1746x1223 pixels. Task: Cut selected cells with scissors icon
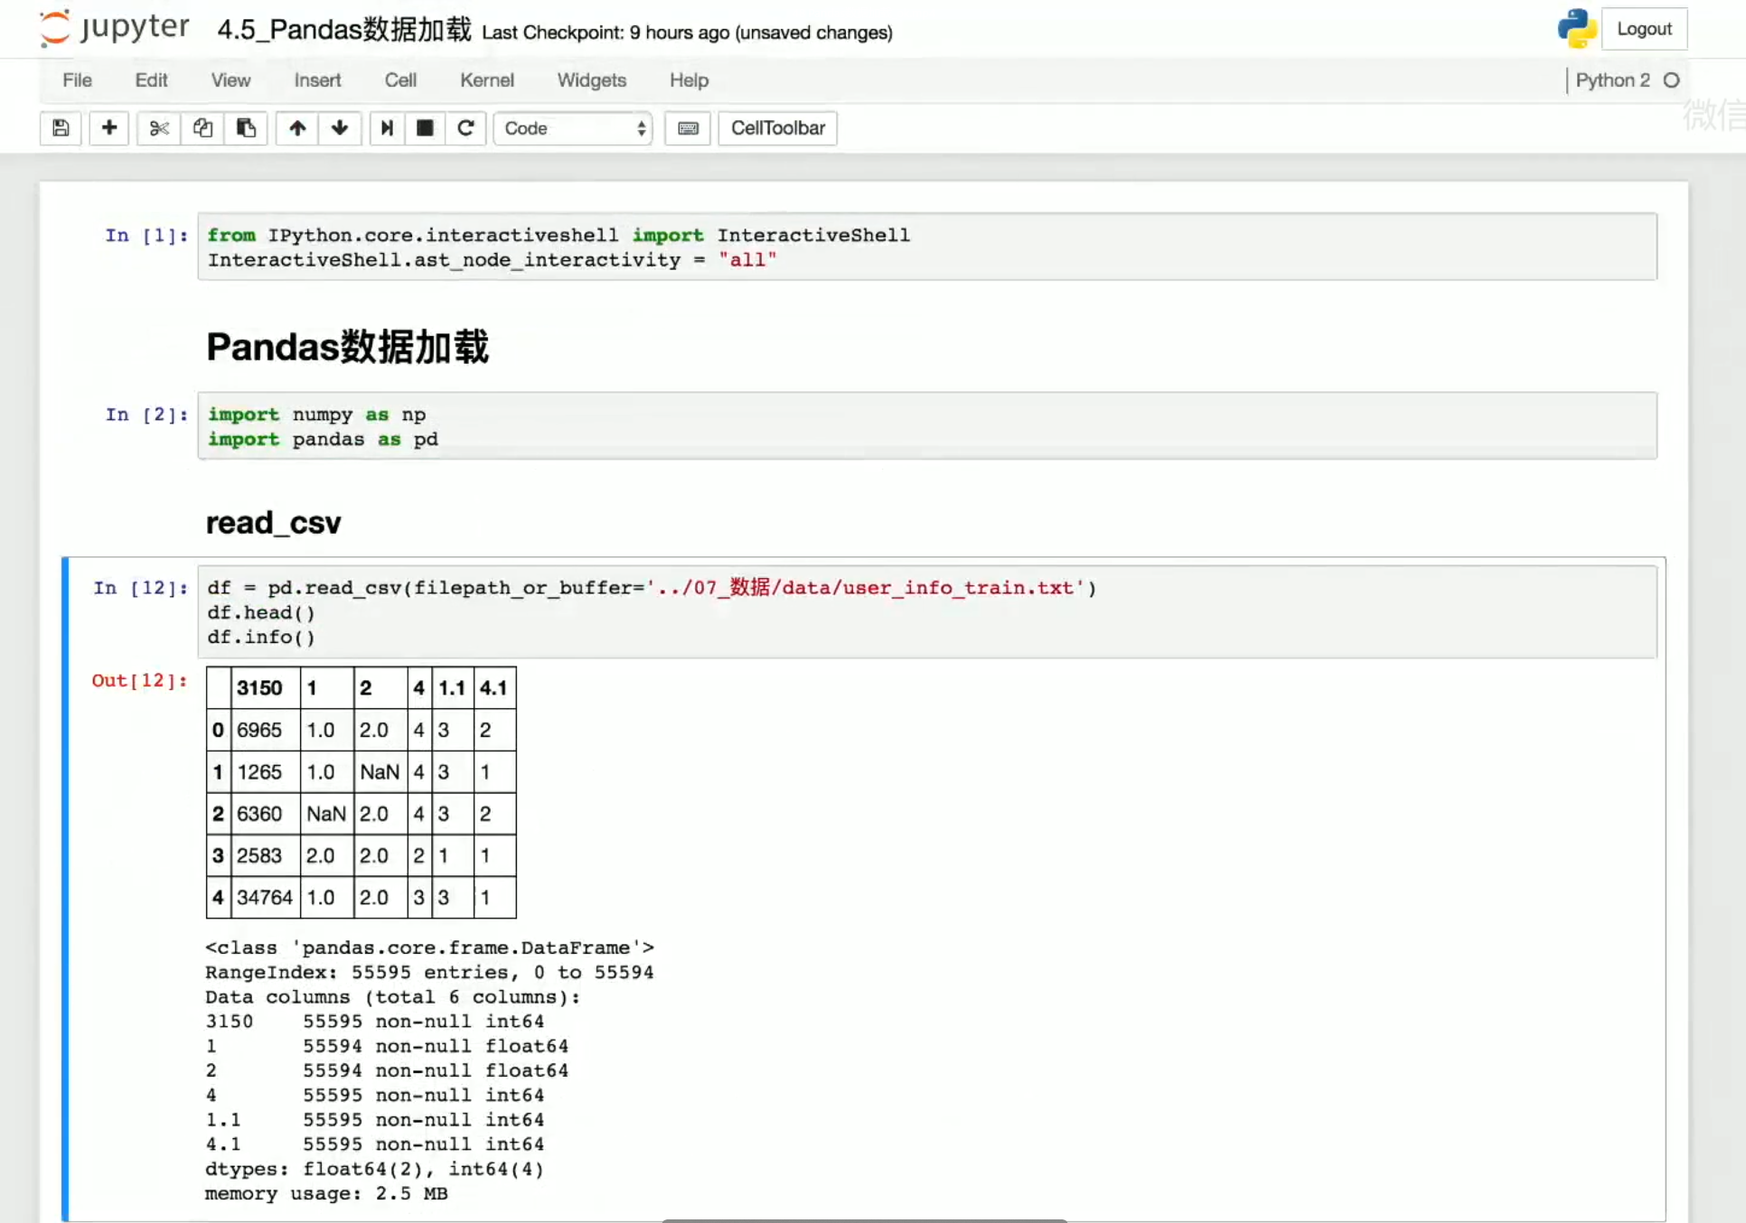(x=159, y=128)
